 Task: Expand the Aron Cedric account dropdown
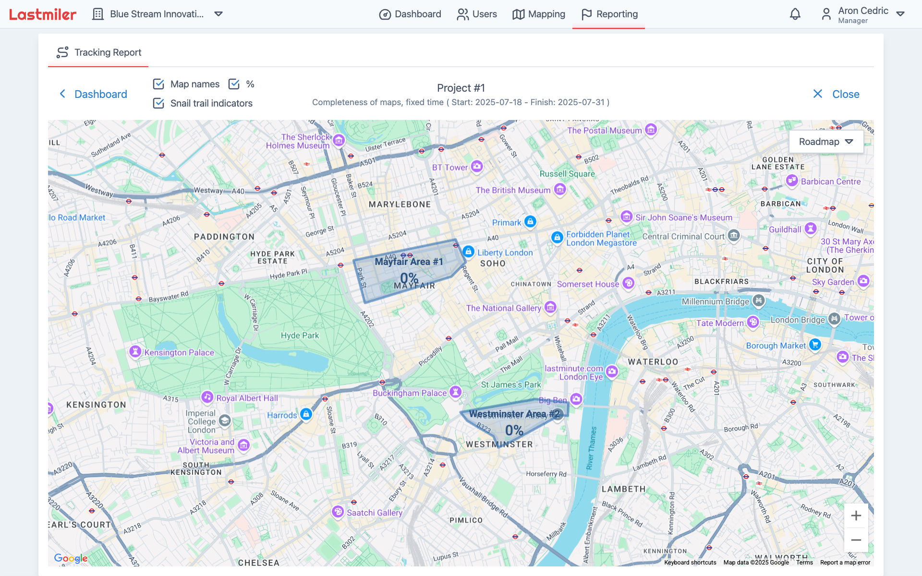pos(901,14)
